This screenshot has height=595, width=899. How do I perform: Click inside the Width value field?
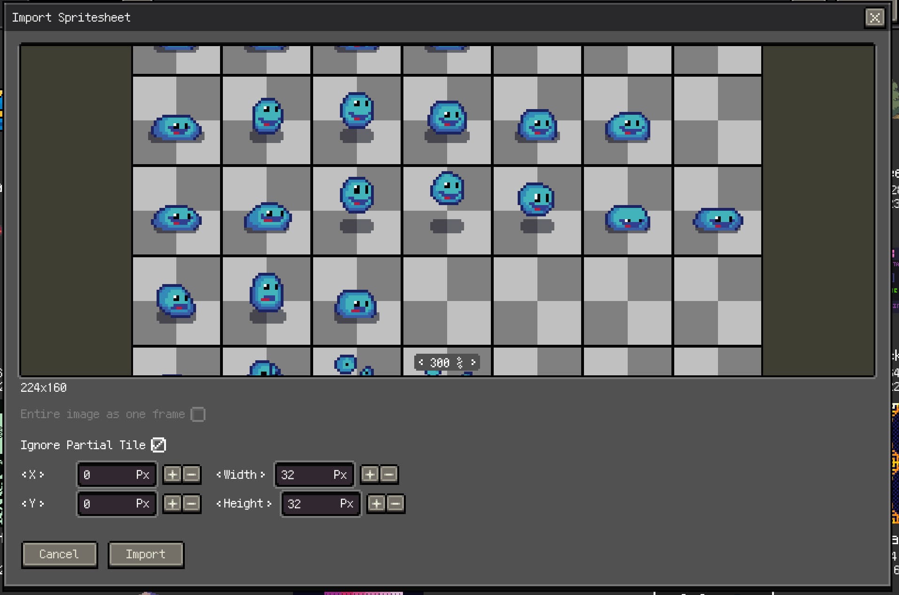[x=314, y=475]
